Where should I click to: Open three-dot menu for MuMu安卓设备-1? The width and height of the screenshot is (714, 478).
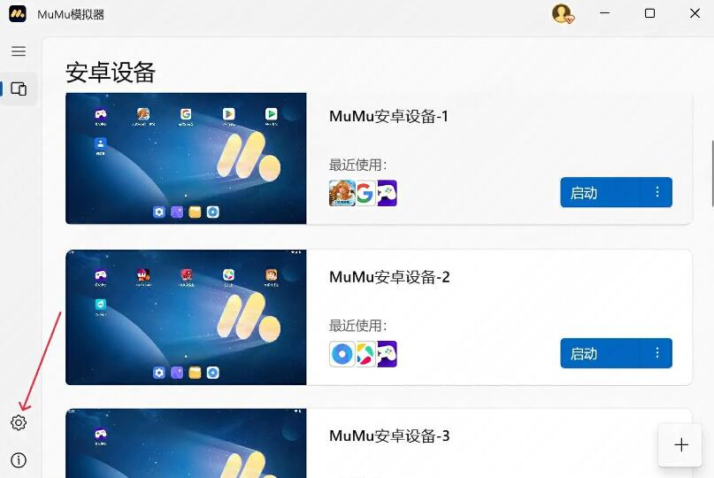[x=657, y=192]
